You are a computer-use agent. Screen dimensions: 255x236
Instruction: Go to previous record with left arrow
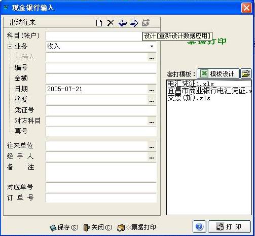123,23
